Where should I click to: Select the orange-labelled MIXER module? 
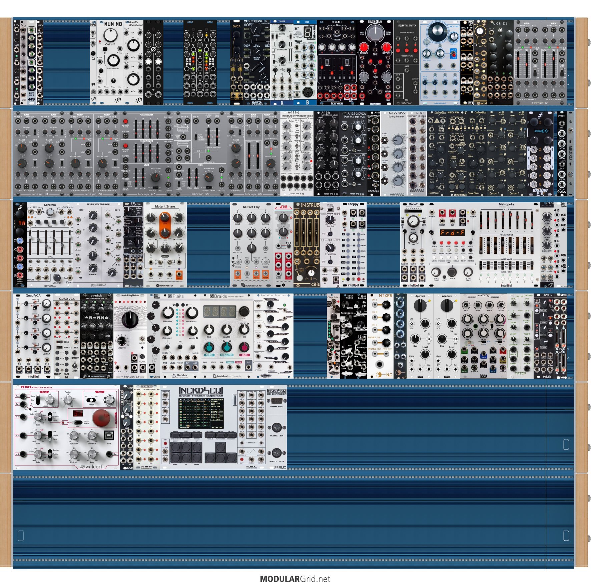coord(380,336)
